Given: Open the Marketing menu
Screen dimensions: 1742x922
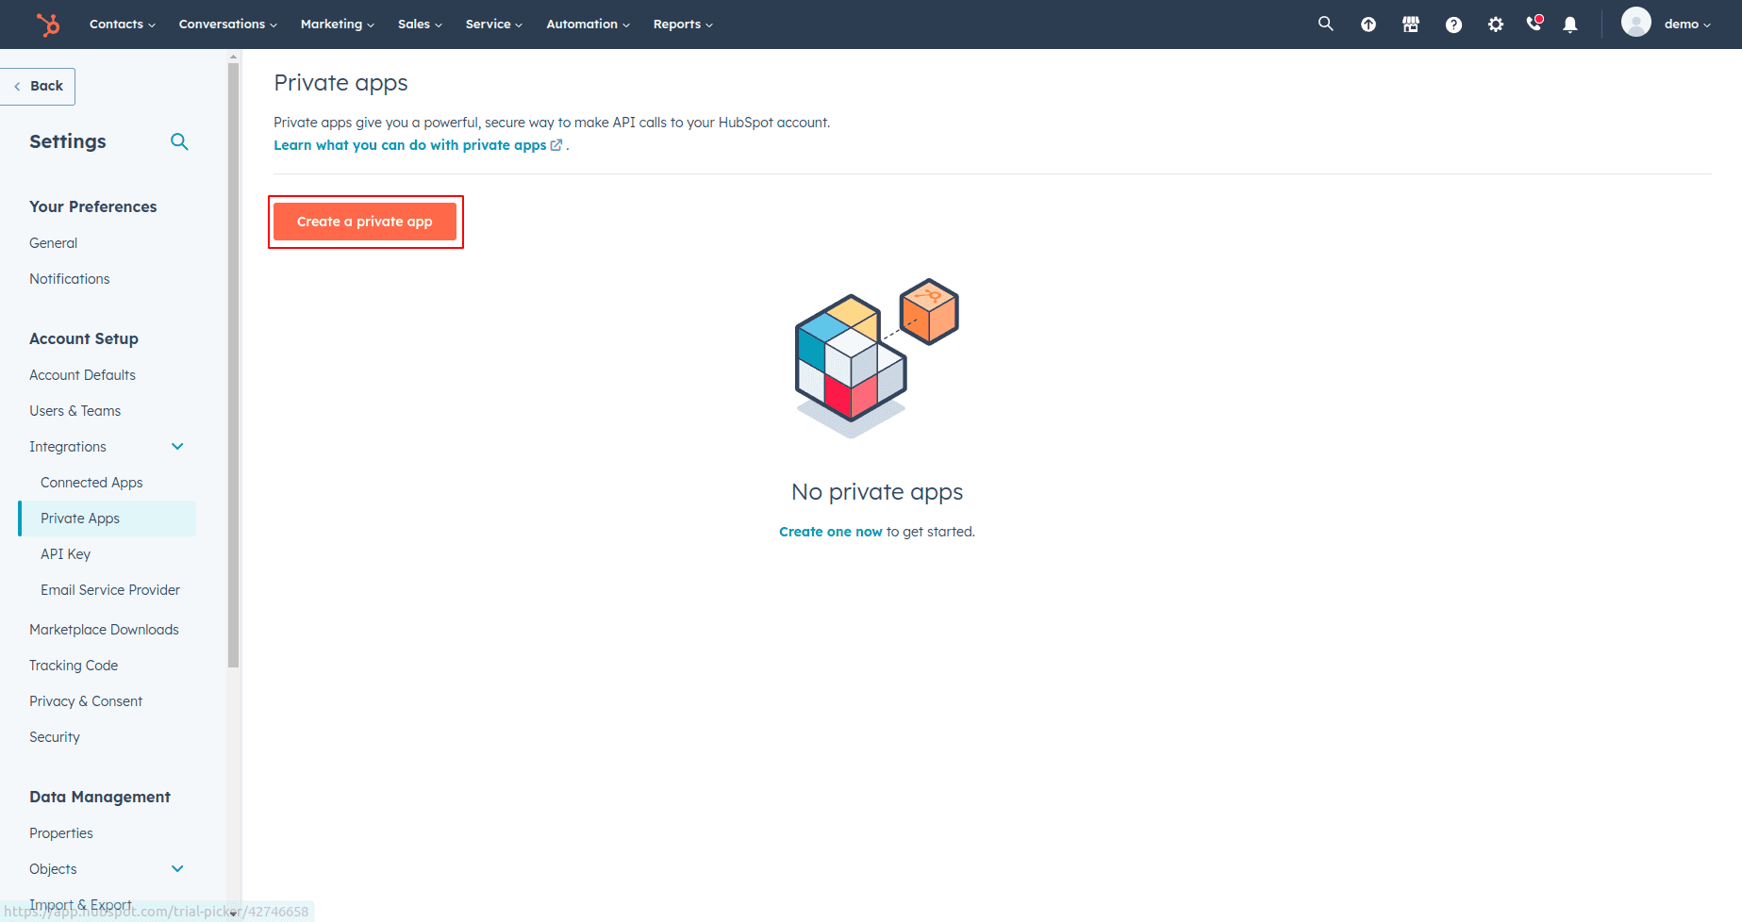Looking at the screenshot, I should point(338,25).
